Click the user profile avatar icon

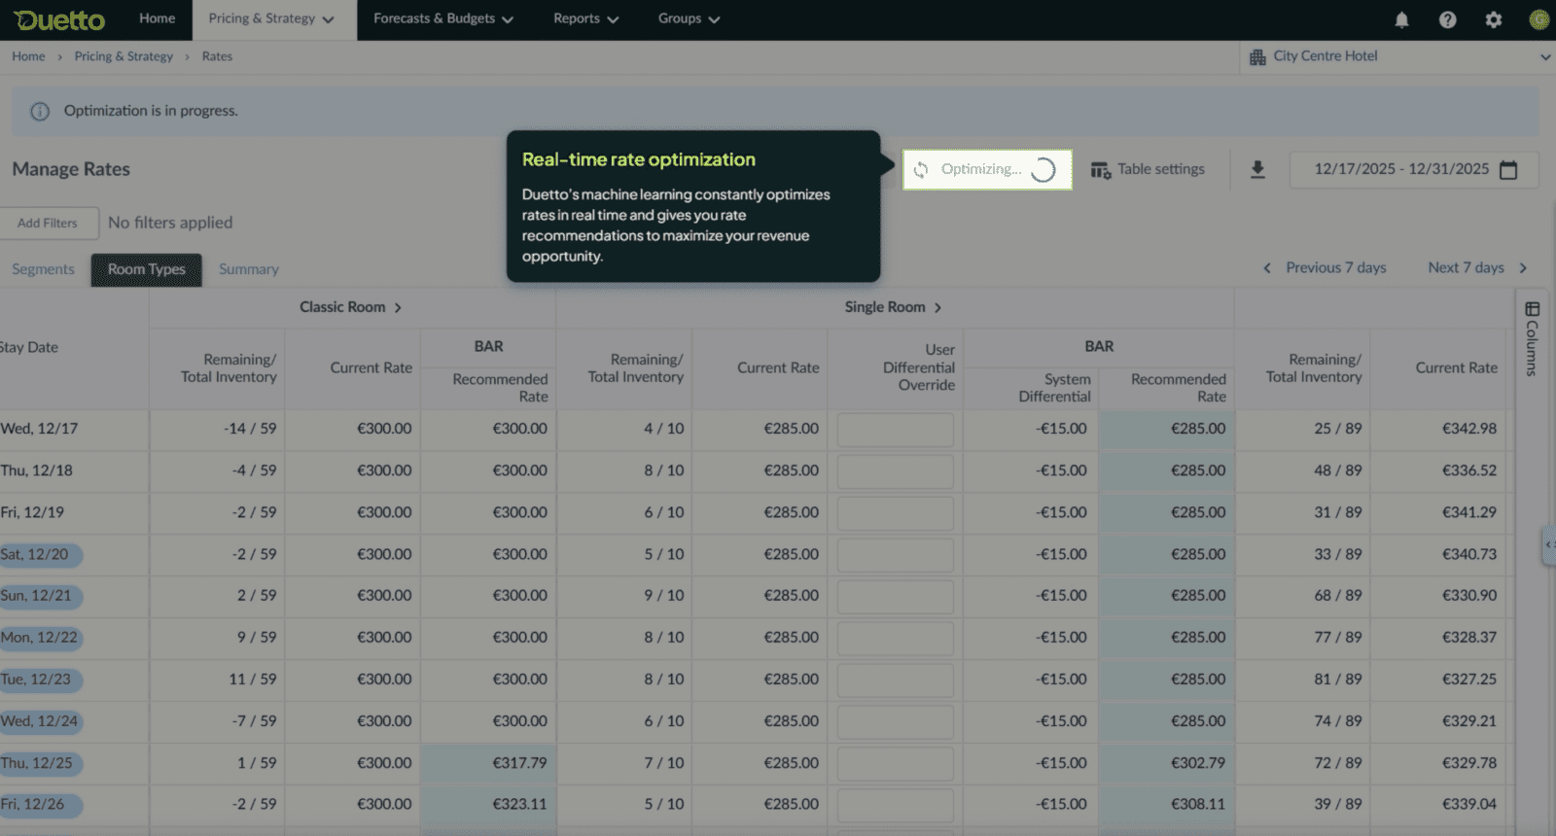1538,19
